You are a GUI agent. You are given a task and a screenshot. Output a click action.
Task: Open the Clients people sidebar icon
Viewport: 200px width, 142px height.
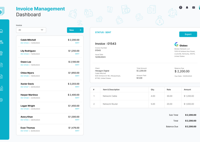pyautogui.click(x=2, y=42)
